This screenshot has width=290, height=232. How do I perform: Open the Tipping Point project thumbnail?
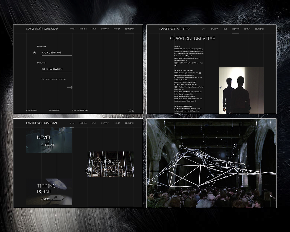[x=49, y=192]
